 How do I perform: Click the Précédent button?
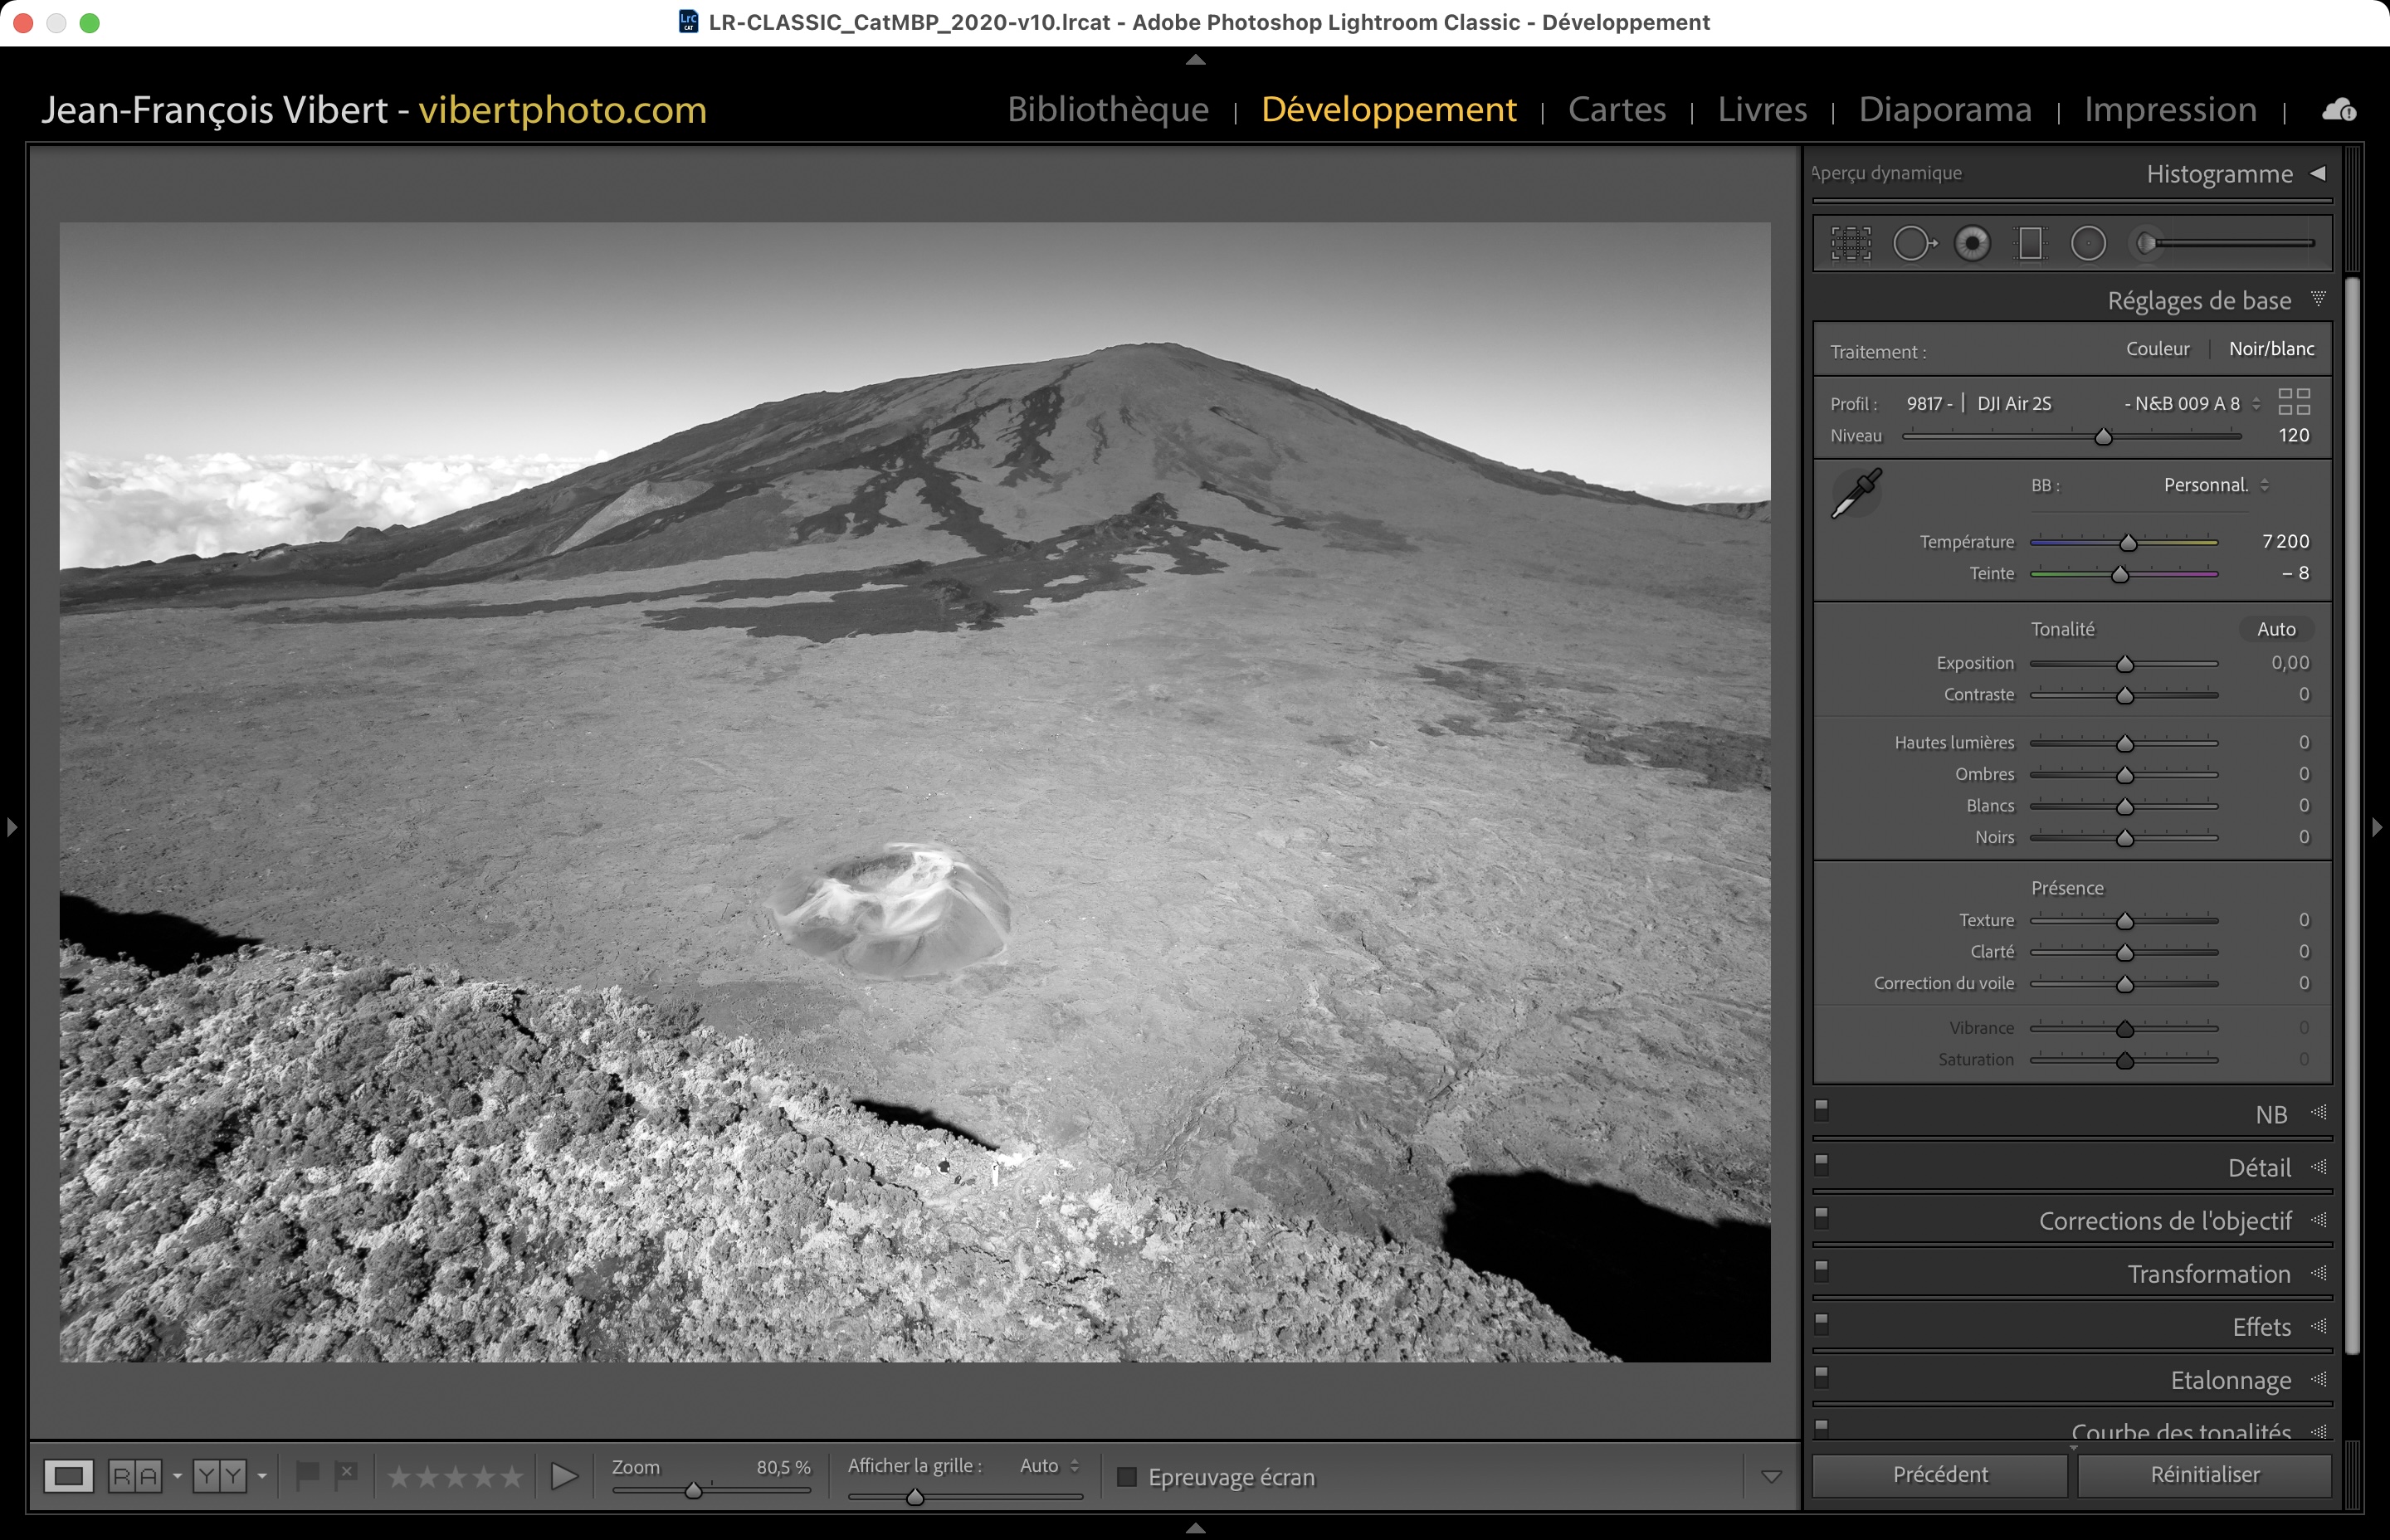click(x=1940, y=1475)
